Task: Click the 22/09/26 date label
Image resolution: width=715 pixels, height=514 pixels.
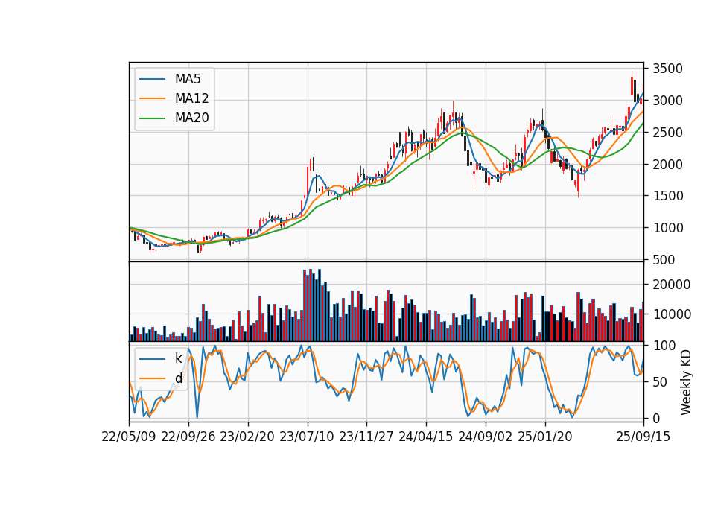Action: coord(188,437)
